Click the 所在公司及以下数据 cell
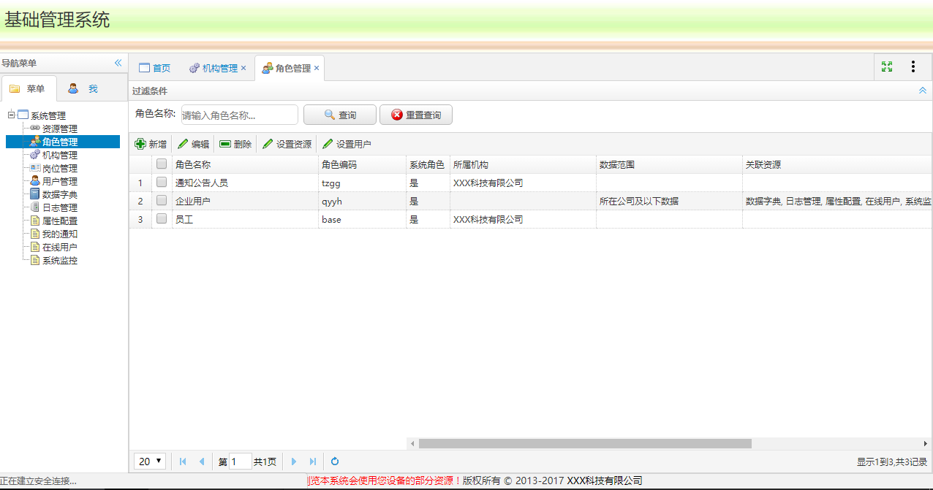Screen dimensions: 933x490 [669, 201]
